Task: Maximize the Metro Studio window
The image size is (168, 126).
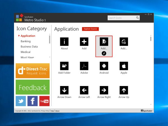Action: pos(148,14)
